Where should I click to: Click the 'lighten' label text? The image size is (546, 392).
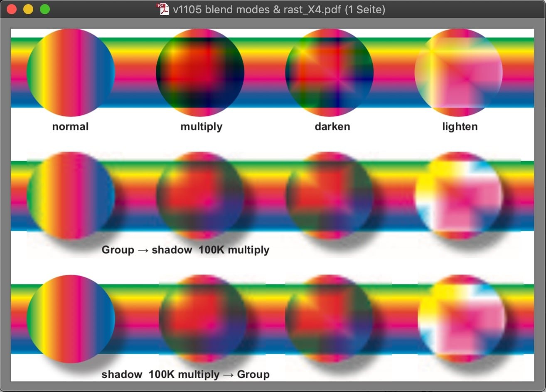[x=460, y=127]
